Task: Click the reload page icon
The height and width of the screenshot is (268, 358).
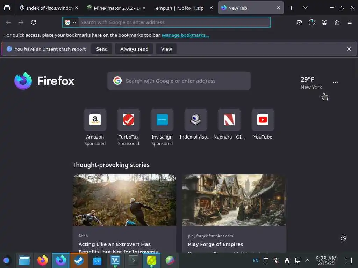Action: tap(34, 22)
